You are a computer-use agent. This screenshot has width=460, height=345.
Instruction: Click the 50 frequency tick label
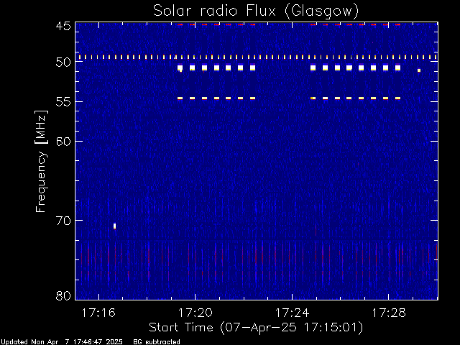(x=63, y=63)
